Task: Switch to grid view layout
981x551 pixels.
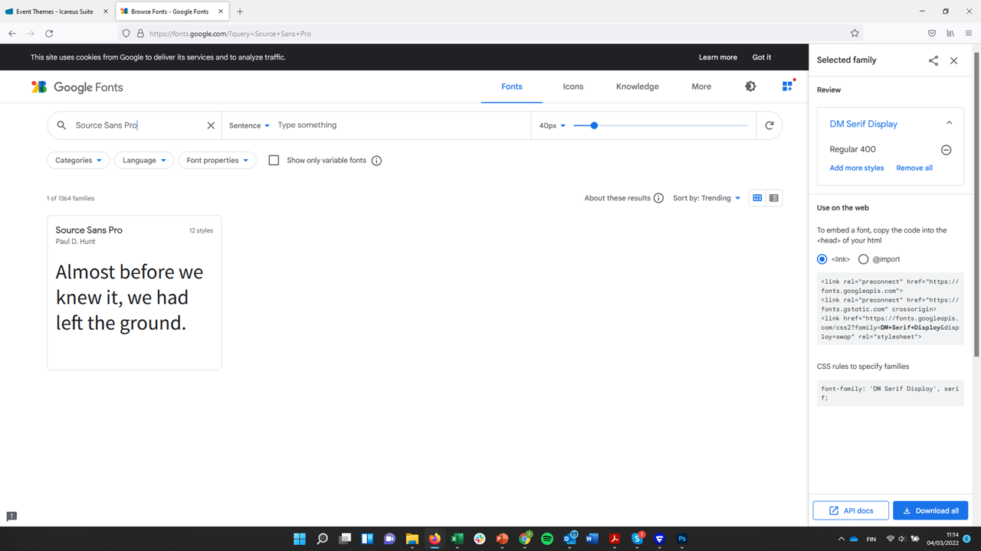Action: [757, 198]
